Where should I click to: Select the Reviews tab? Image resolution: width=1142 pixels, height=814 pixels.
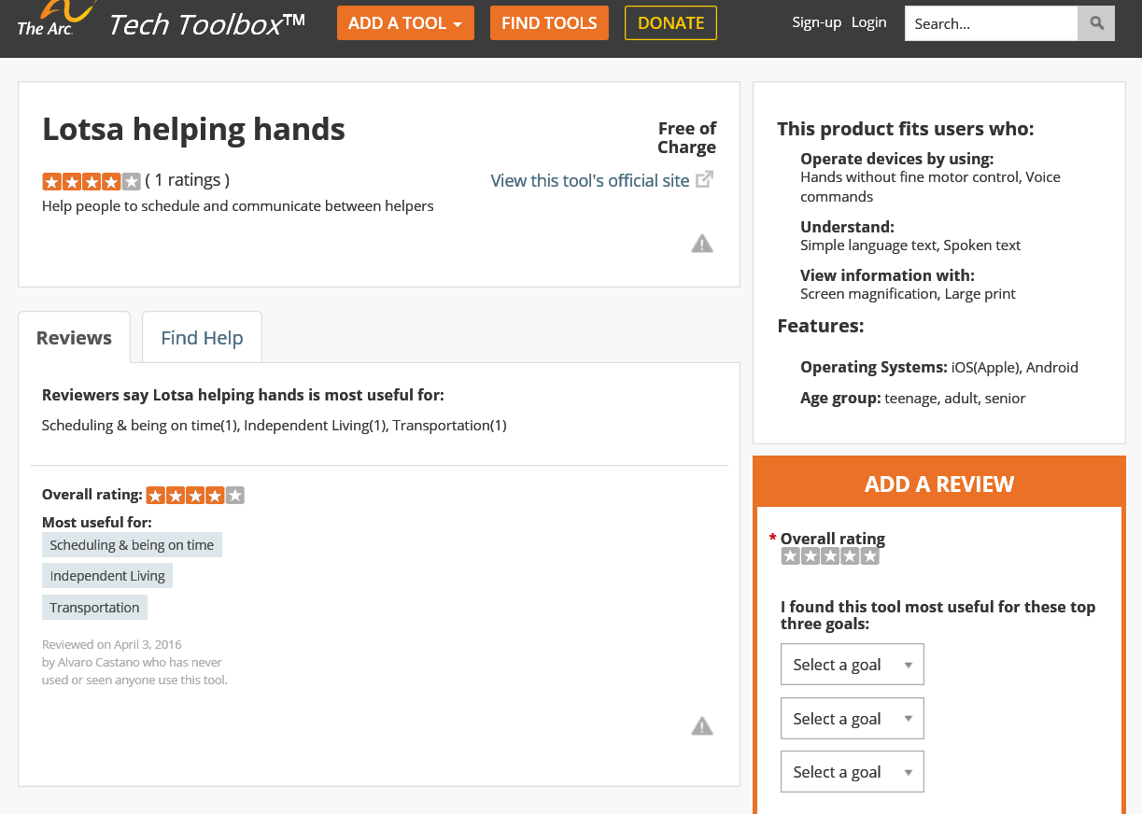(x=74, y=337)
